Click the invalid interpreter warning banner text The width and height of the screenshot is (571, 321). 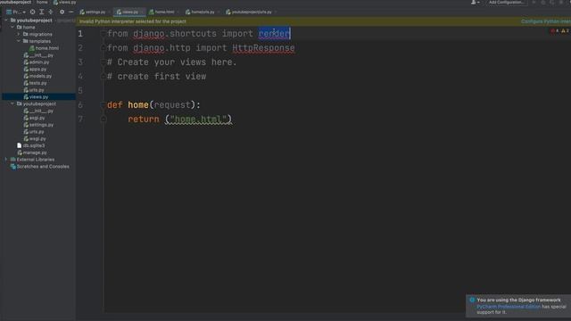133,21
